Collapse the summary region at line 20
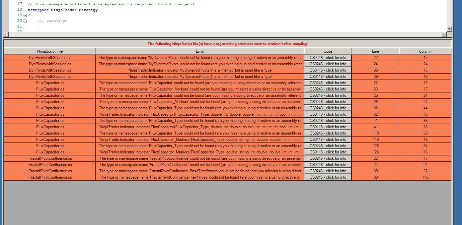This screenshot has height=225, width=462. pyautogui.click(x=25, y=21)
